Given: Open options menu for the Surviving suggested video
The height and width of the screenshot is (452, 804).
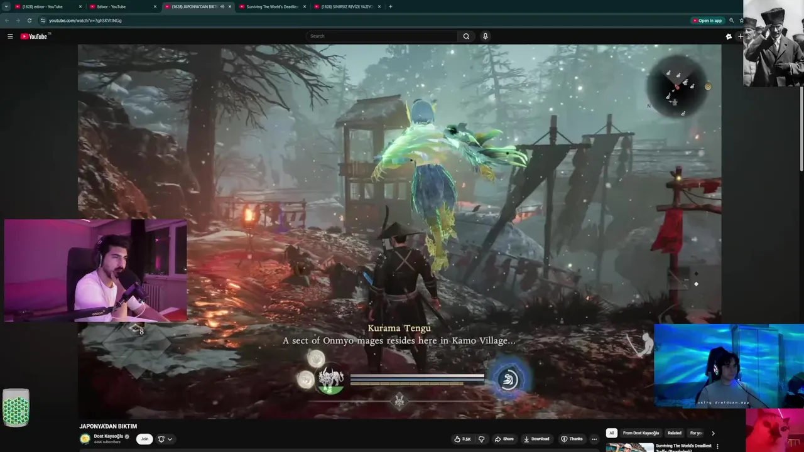Looking at the screenshot, I should (717, 446).
